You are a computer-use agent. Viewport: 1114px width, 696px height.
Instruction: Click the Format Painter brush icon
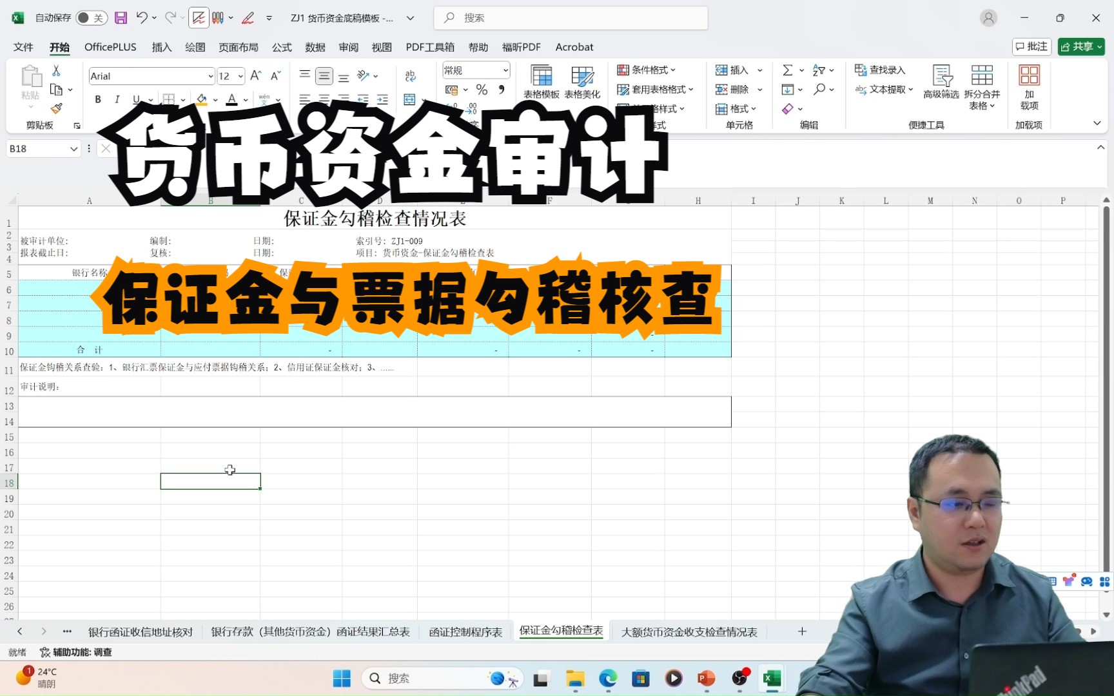56,108
